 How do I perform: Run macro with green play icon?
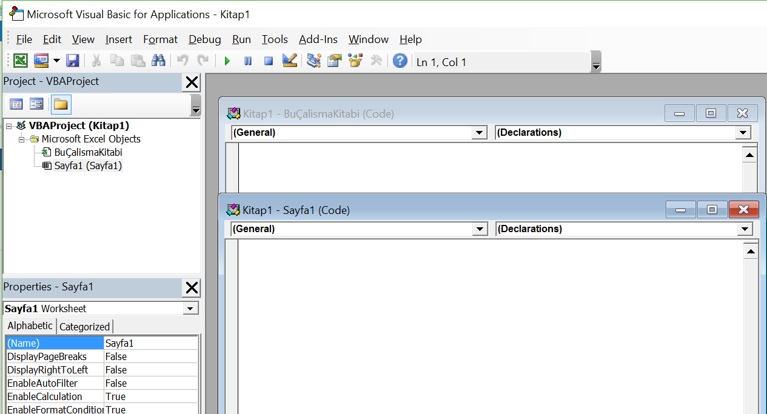click(x=227, y=61)
